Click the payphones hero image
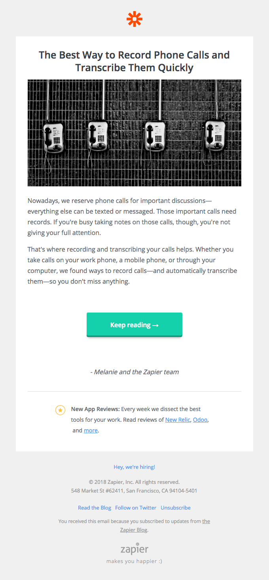 click(x=134, y=133)
